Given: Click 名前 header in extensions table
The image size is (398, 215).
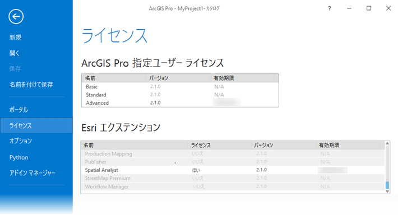Looking at the screenshot, I should [89, 145].
